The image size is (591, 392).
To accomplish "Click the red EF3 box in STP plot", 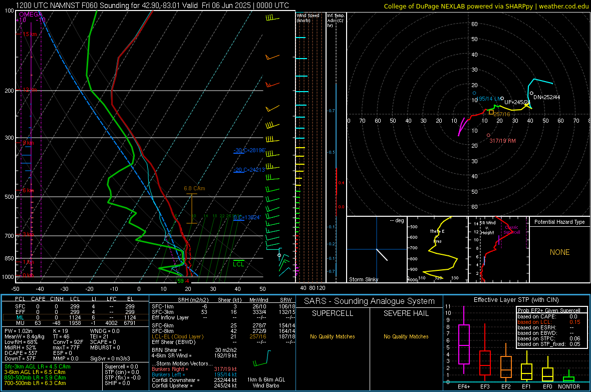I will [x=485, y=363].
